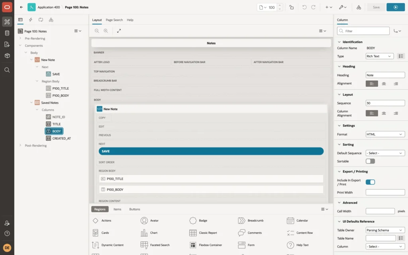Select the Layout tab
This screenshot has height=255, width=408.
97,20
